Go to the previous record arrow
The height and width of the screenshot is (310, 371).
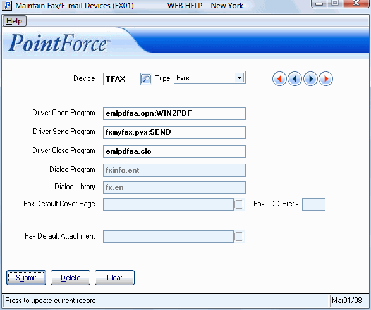coord(295,78)
